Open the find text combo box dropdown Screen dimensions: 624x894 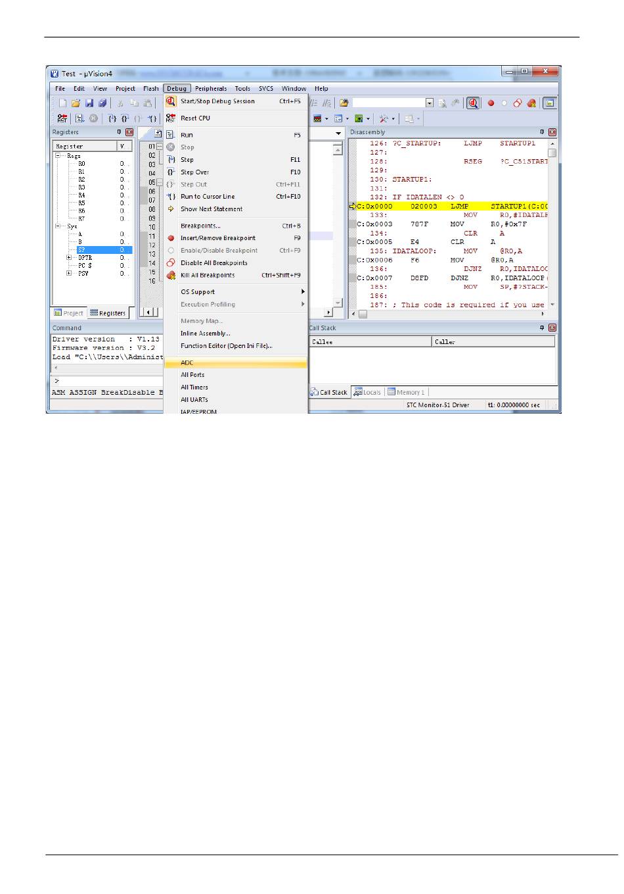click(430, 103)
